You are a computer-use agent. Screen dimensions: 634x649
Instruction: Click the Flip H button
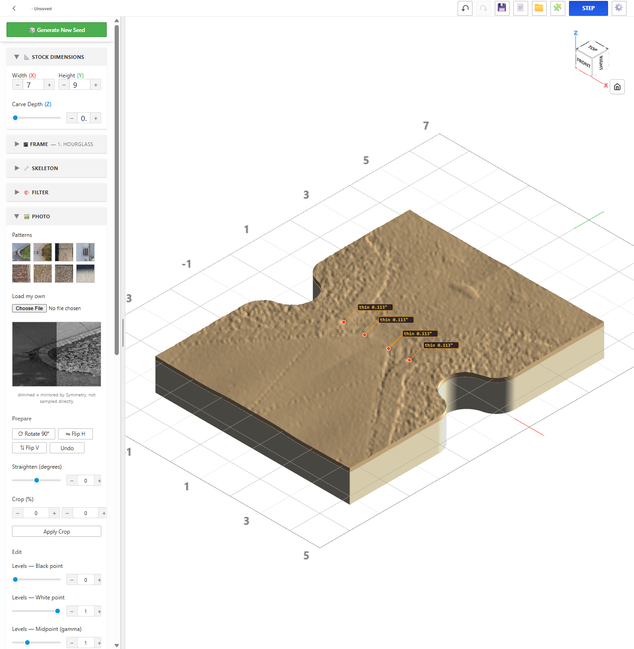tap(75, 434)
